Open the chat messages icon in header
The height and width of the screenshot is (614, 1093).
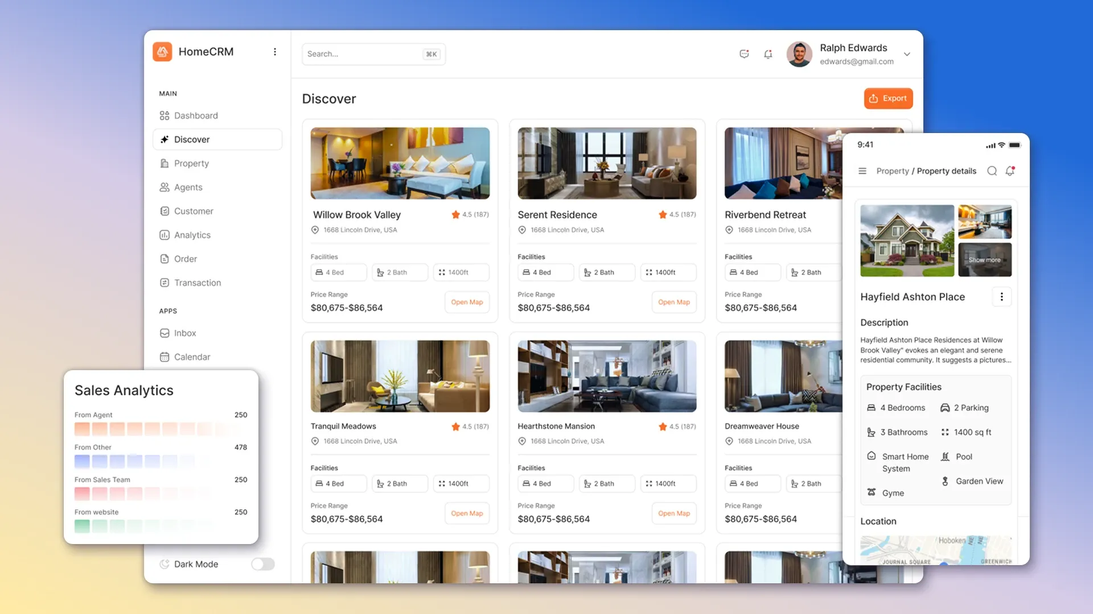pos(744,54)
